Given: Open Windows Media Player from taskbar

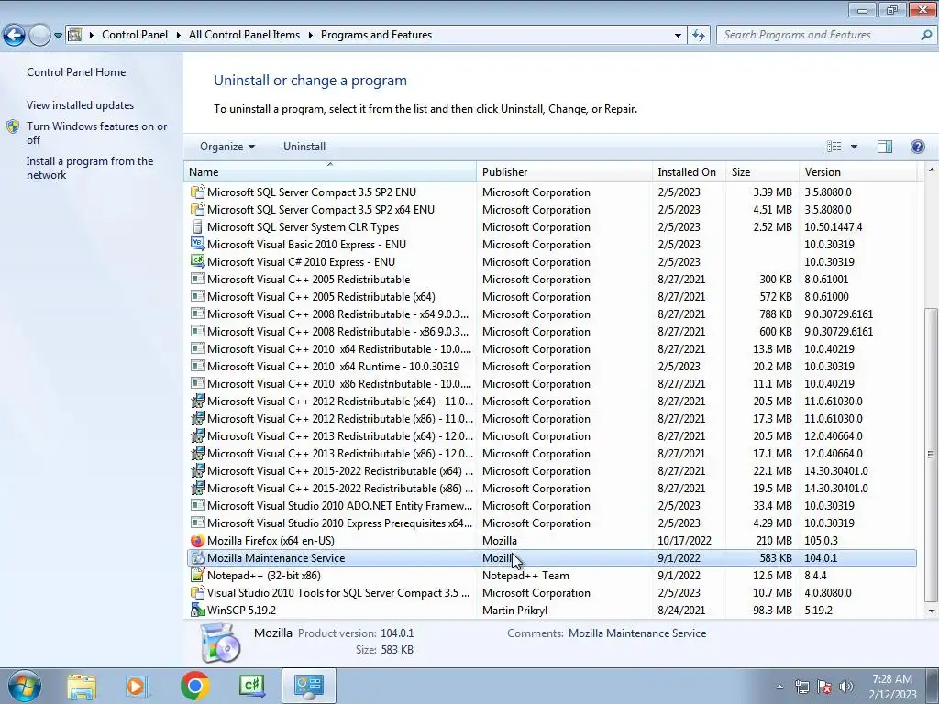Looking at the screenshot, I should (x=137, y=686).
